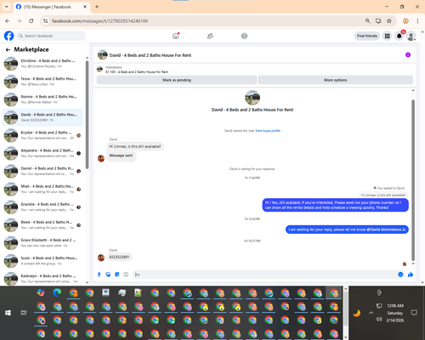Open the purple conversation info icon
The height and width of the screenshot is (340, 425).
point(408,54)
